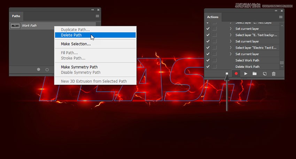Open the Paths panel flyout menu
Viewport: 296px width, 159px height.
coord(97,16)
